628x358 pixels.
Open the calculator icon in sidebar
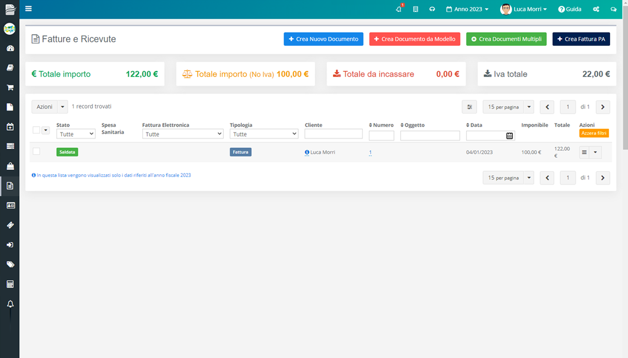[10, 284]
